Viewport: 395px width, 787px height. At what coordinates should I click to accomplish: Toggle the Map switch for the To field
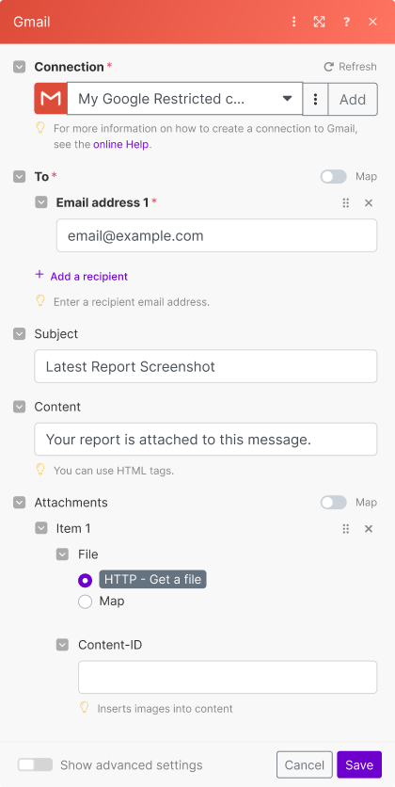(333, 177)
